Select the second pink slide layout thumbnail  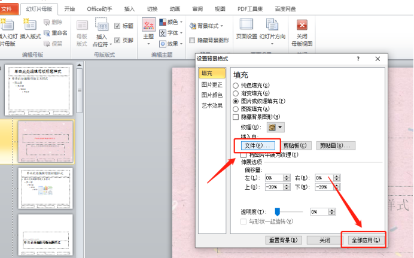click(x=45, y=141)
